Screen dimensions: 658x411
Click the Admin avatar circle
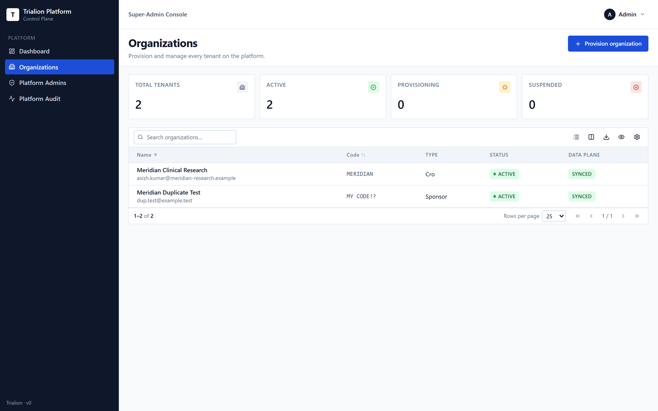tap(609, 14)
